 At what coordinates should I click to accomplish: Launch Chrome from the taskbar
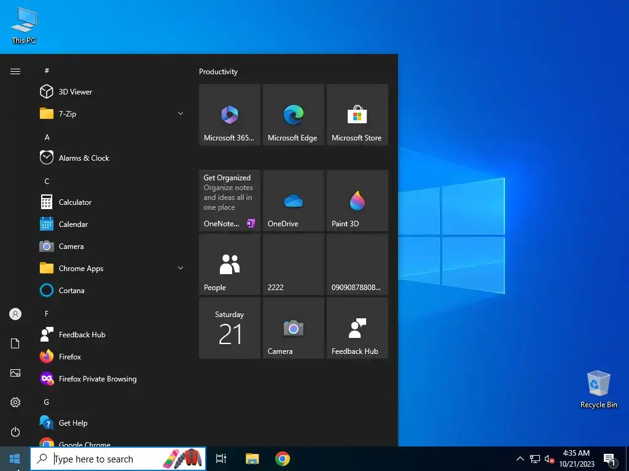(x=283, y=459)
